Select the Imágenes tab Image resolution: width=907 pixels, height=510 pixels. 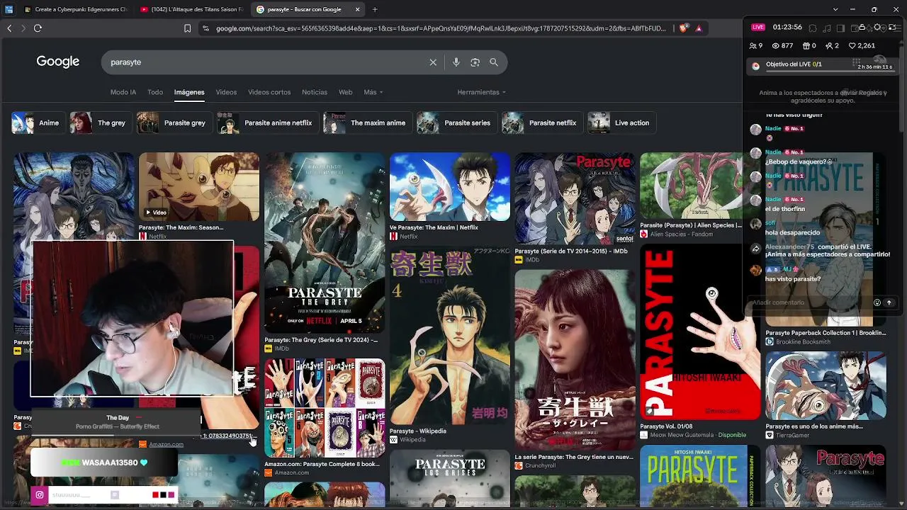point(189,92)
